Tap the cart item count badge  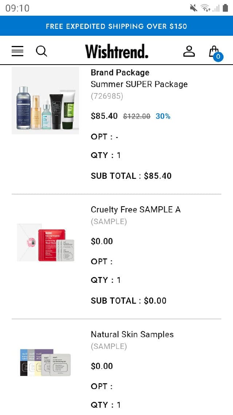[x=218, y=57]
